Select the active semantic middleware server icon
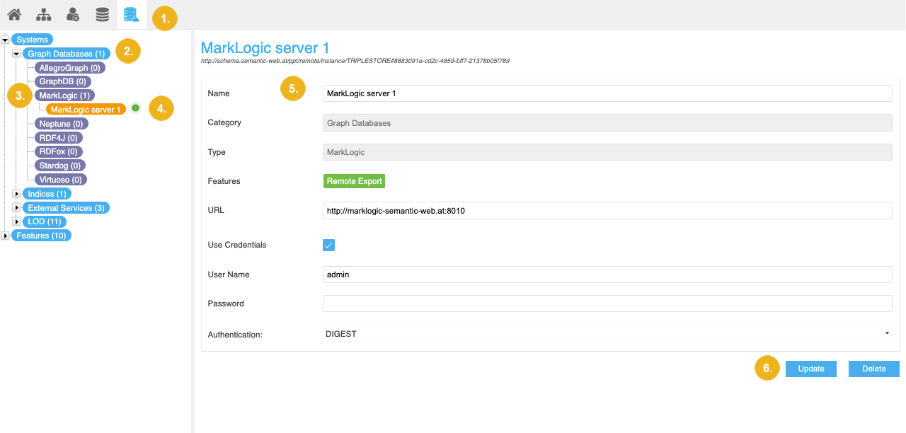906x433 pixels. (x=132, y=14)
